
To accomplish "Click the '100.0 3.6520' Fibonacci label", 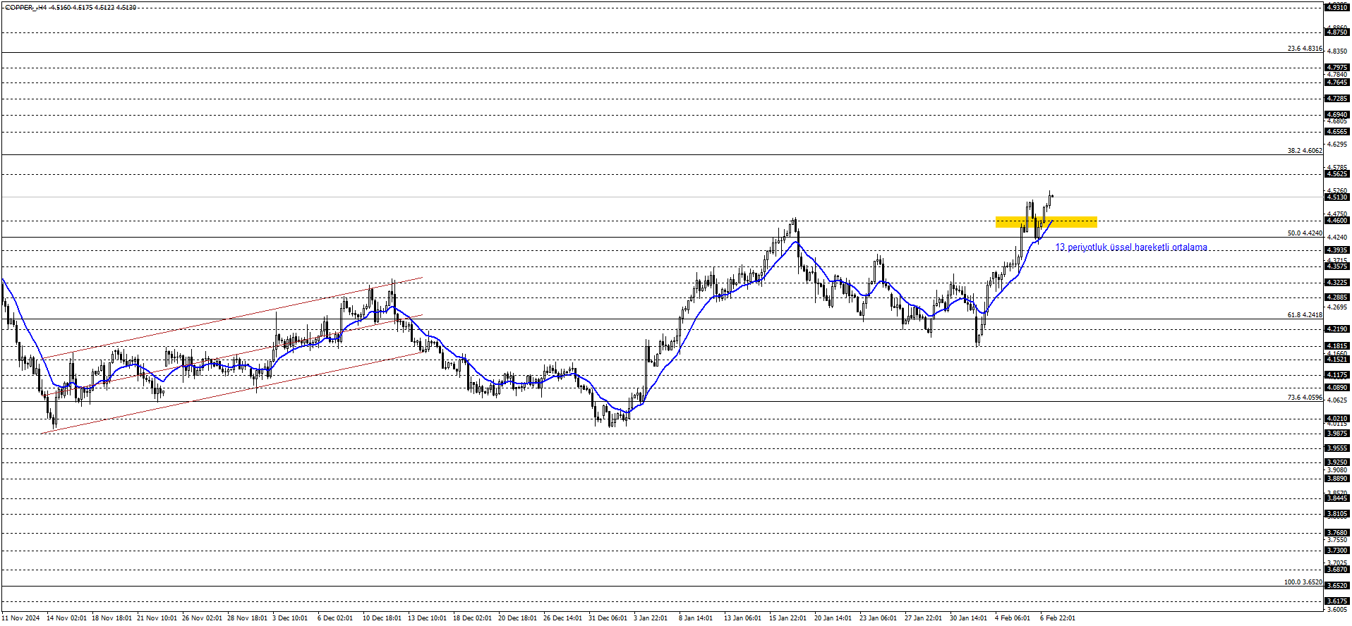I will pos(1303,582).
